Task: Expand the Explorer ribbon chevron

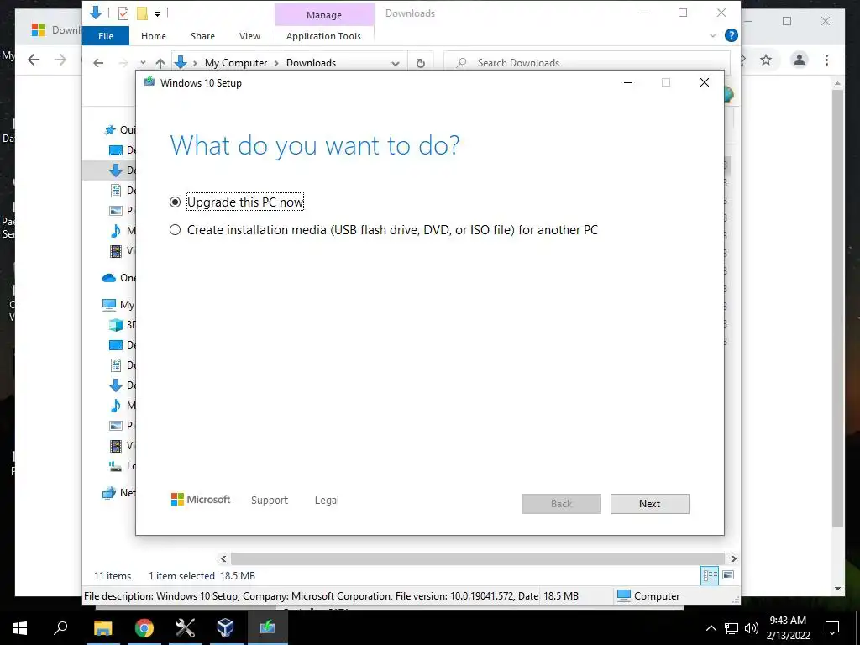Action: click(x=712, y=35)
